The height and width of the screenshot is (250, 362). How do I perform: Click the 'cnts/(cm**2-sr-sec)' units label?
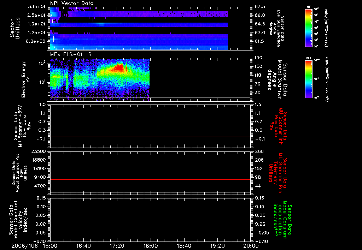(x=326, y=28)
